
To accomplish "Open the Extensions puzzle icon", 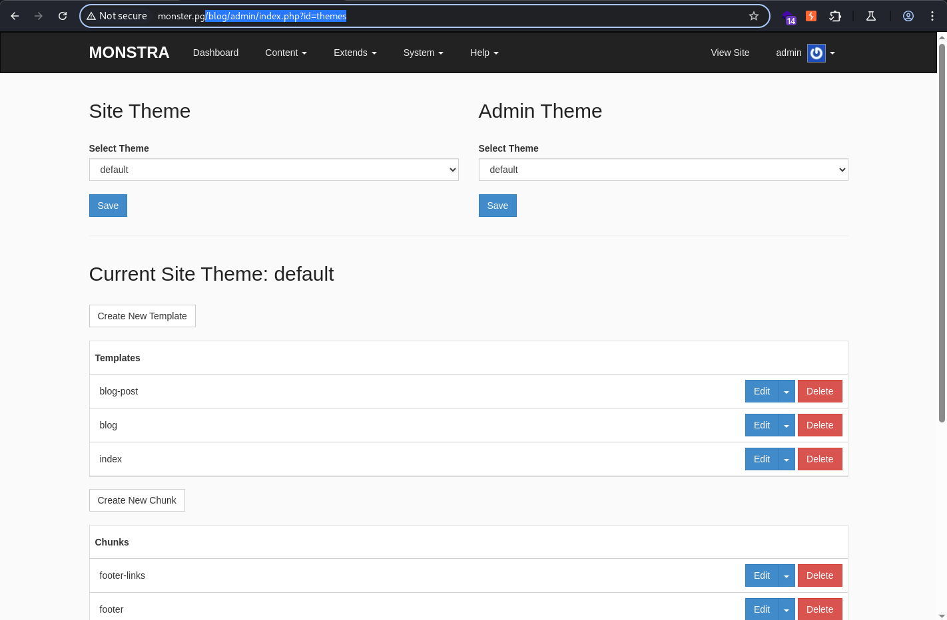I will tap(835, 16).
